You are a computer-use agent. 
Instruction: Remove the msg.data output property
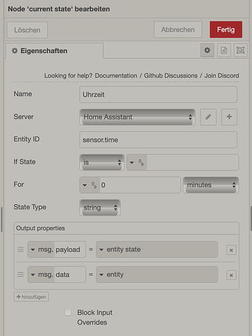[x=231, y=275]
